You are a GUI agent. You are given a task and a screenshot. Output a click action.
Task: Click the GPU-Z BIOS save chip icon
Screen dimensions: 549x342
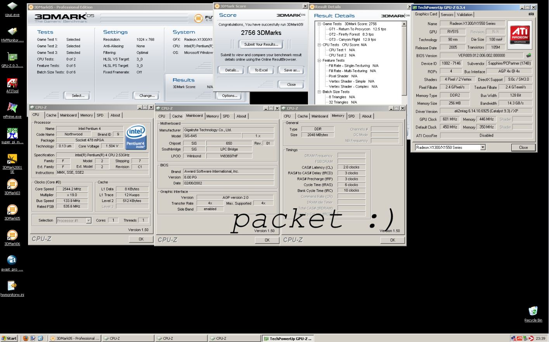(528, 55)
